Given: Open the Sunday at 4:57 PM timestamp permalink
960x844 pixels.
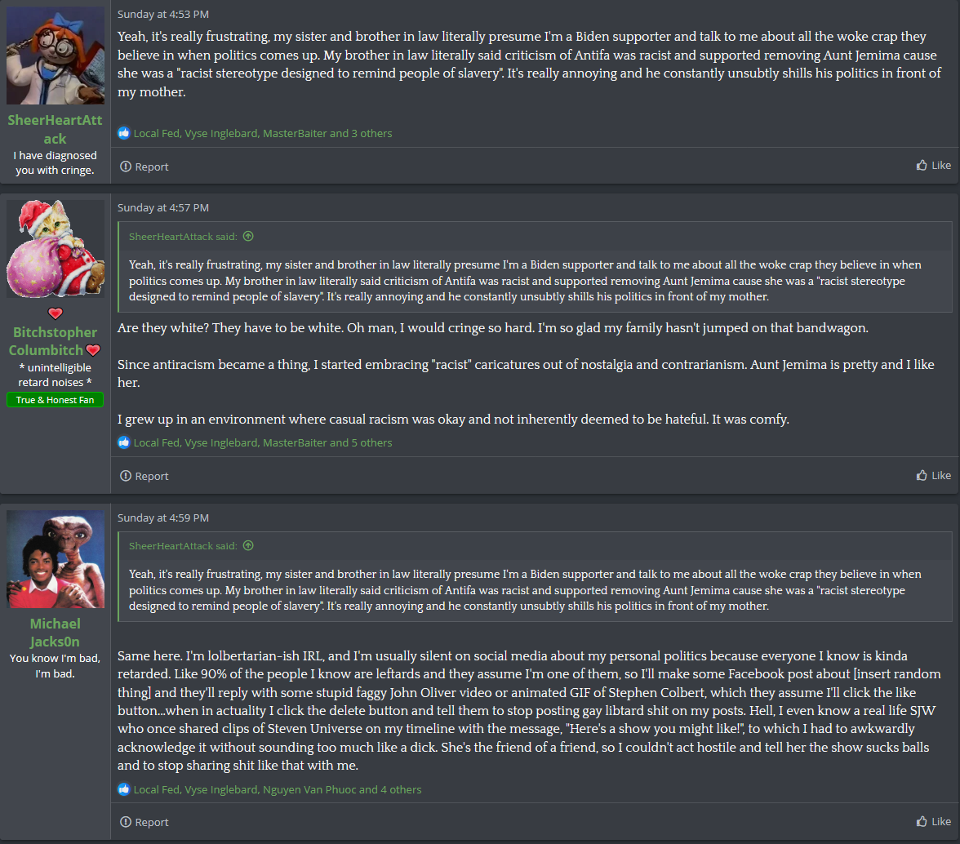Looking at the screenshot, I should 163,207.
